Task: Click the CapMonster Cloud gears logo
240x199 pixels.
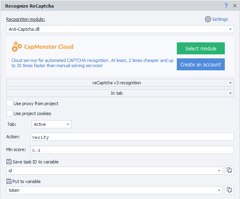Action: click(x=17, y=47)
